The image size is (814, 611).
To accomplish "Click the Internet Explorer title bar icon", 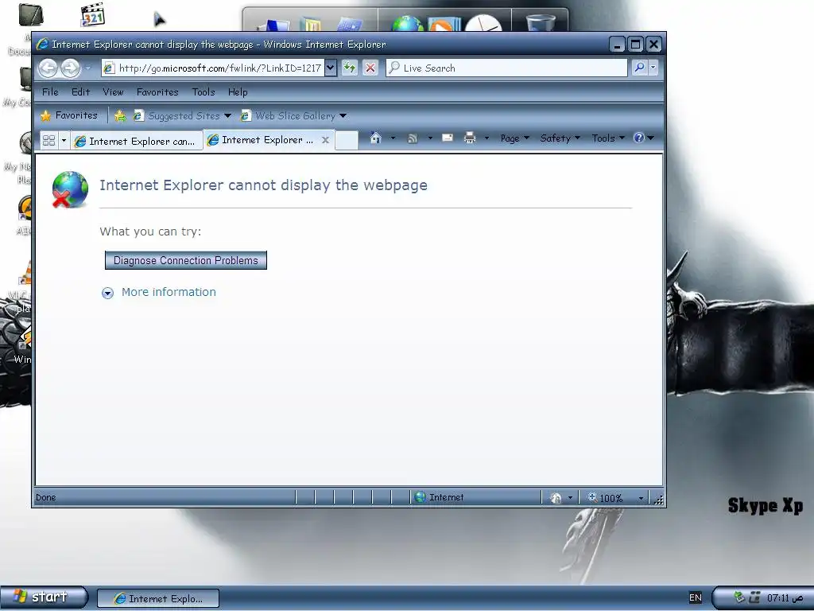I will coord(42,45).
